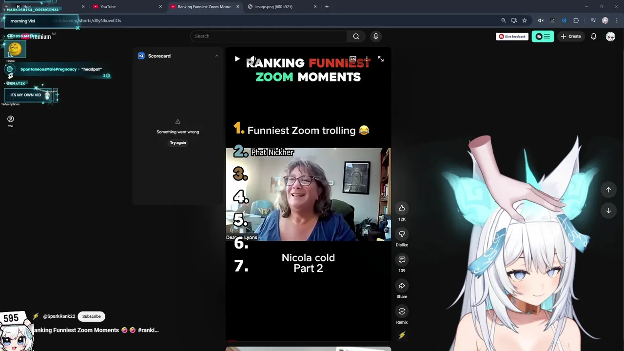Click the Scorecard IQ logo icon
624x351 pixels.
click(141, 56)
